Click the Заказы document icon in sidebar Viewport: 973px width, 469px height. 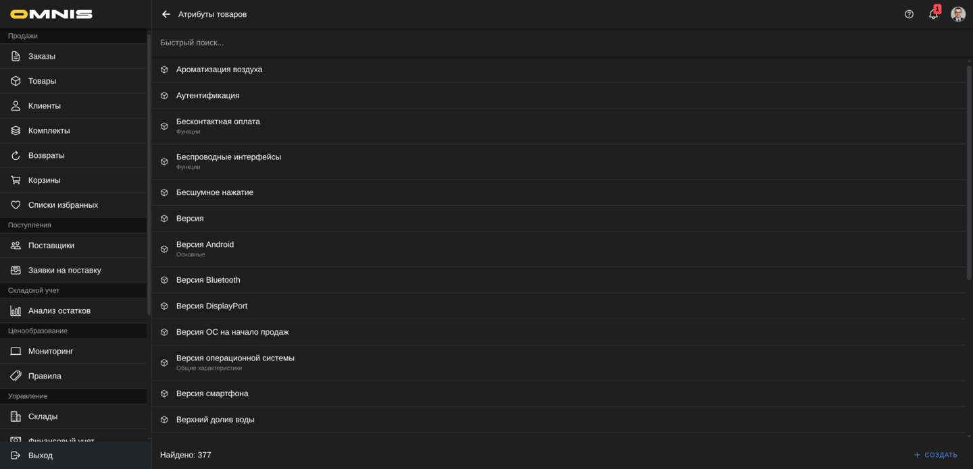[x=16, y=56]
